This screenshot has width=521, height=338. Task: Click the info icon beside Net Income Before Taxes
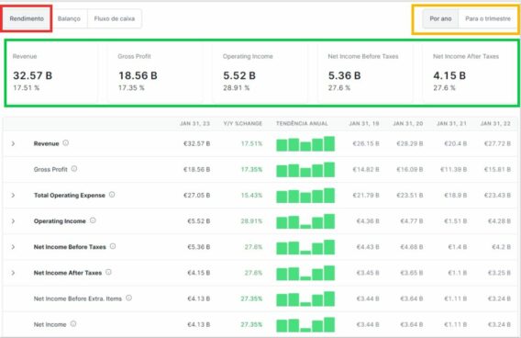[113, 246]
